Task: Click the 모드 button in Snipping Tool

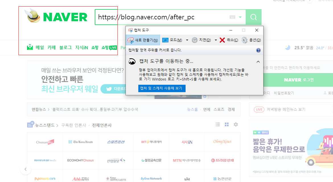Action: tap(172, 40)
